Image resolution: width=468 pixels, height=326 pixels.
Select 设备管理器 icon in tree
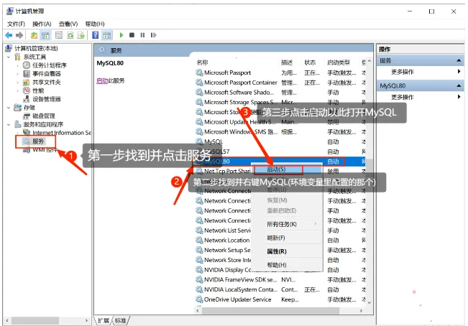click(x=27, y=98)
